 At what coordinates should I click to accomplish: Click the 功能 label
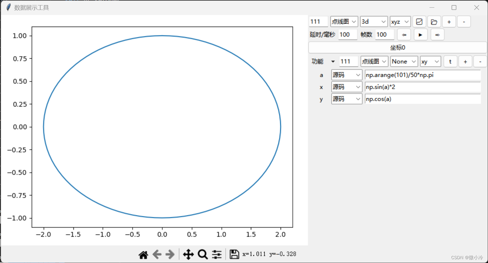point(318,61)
